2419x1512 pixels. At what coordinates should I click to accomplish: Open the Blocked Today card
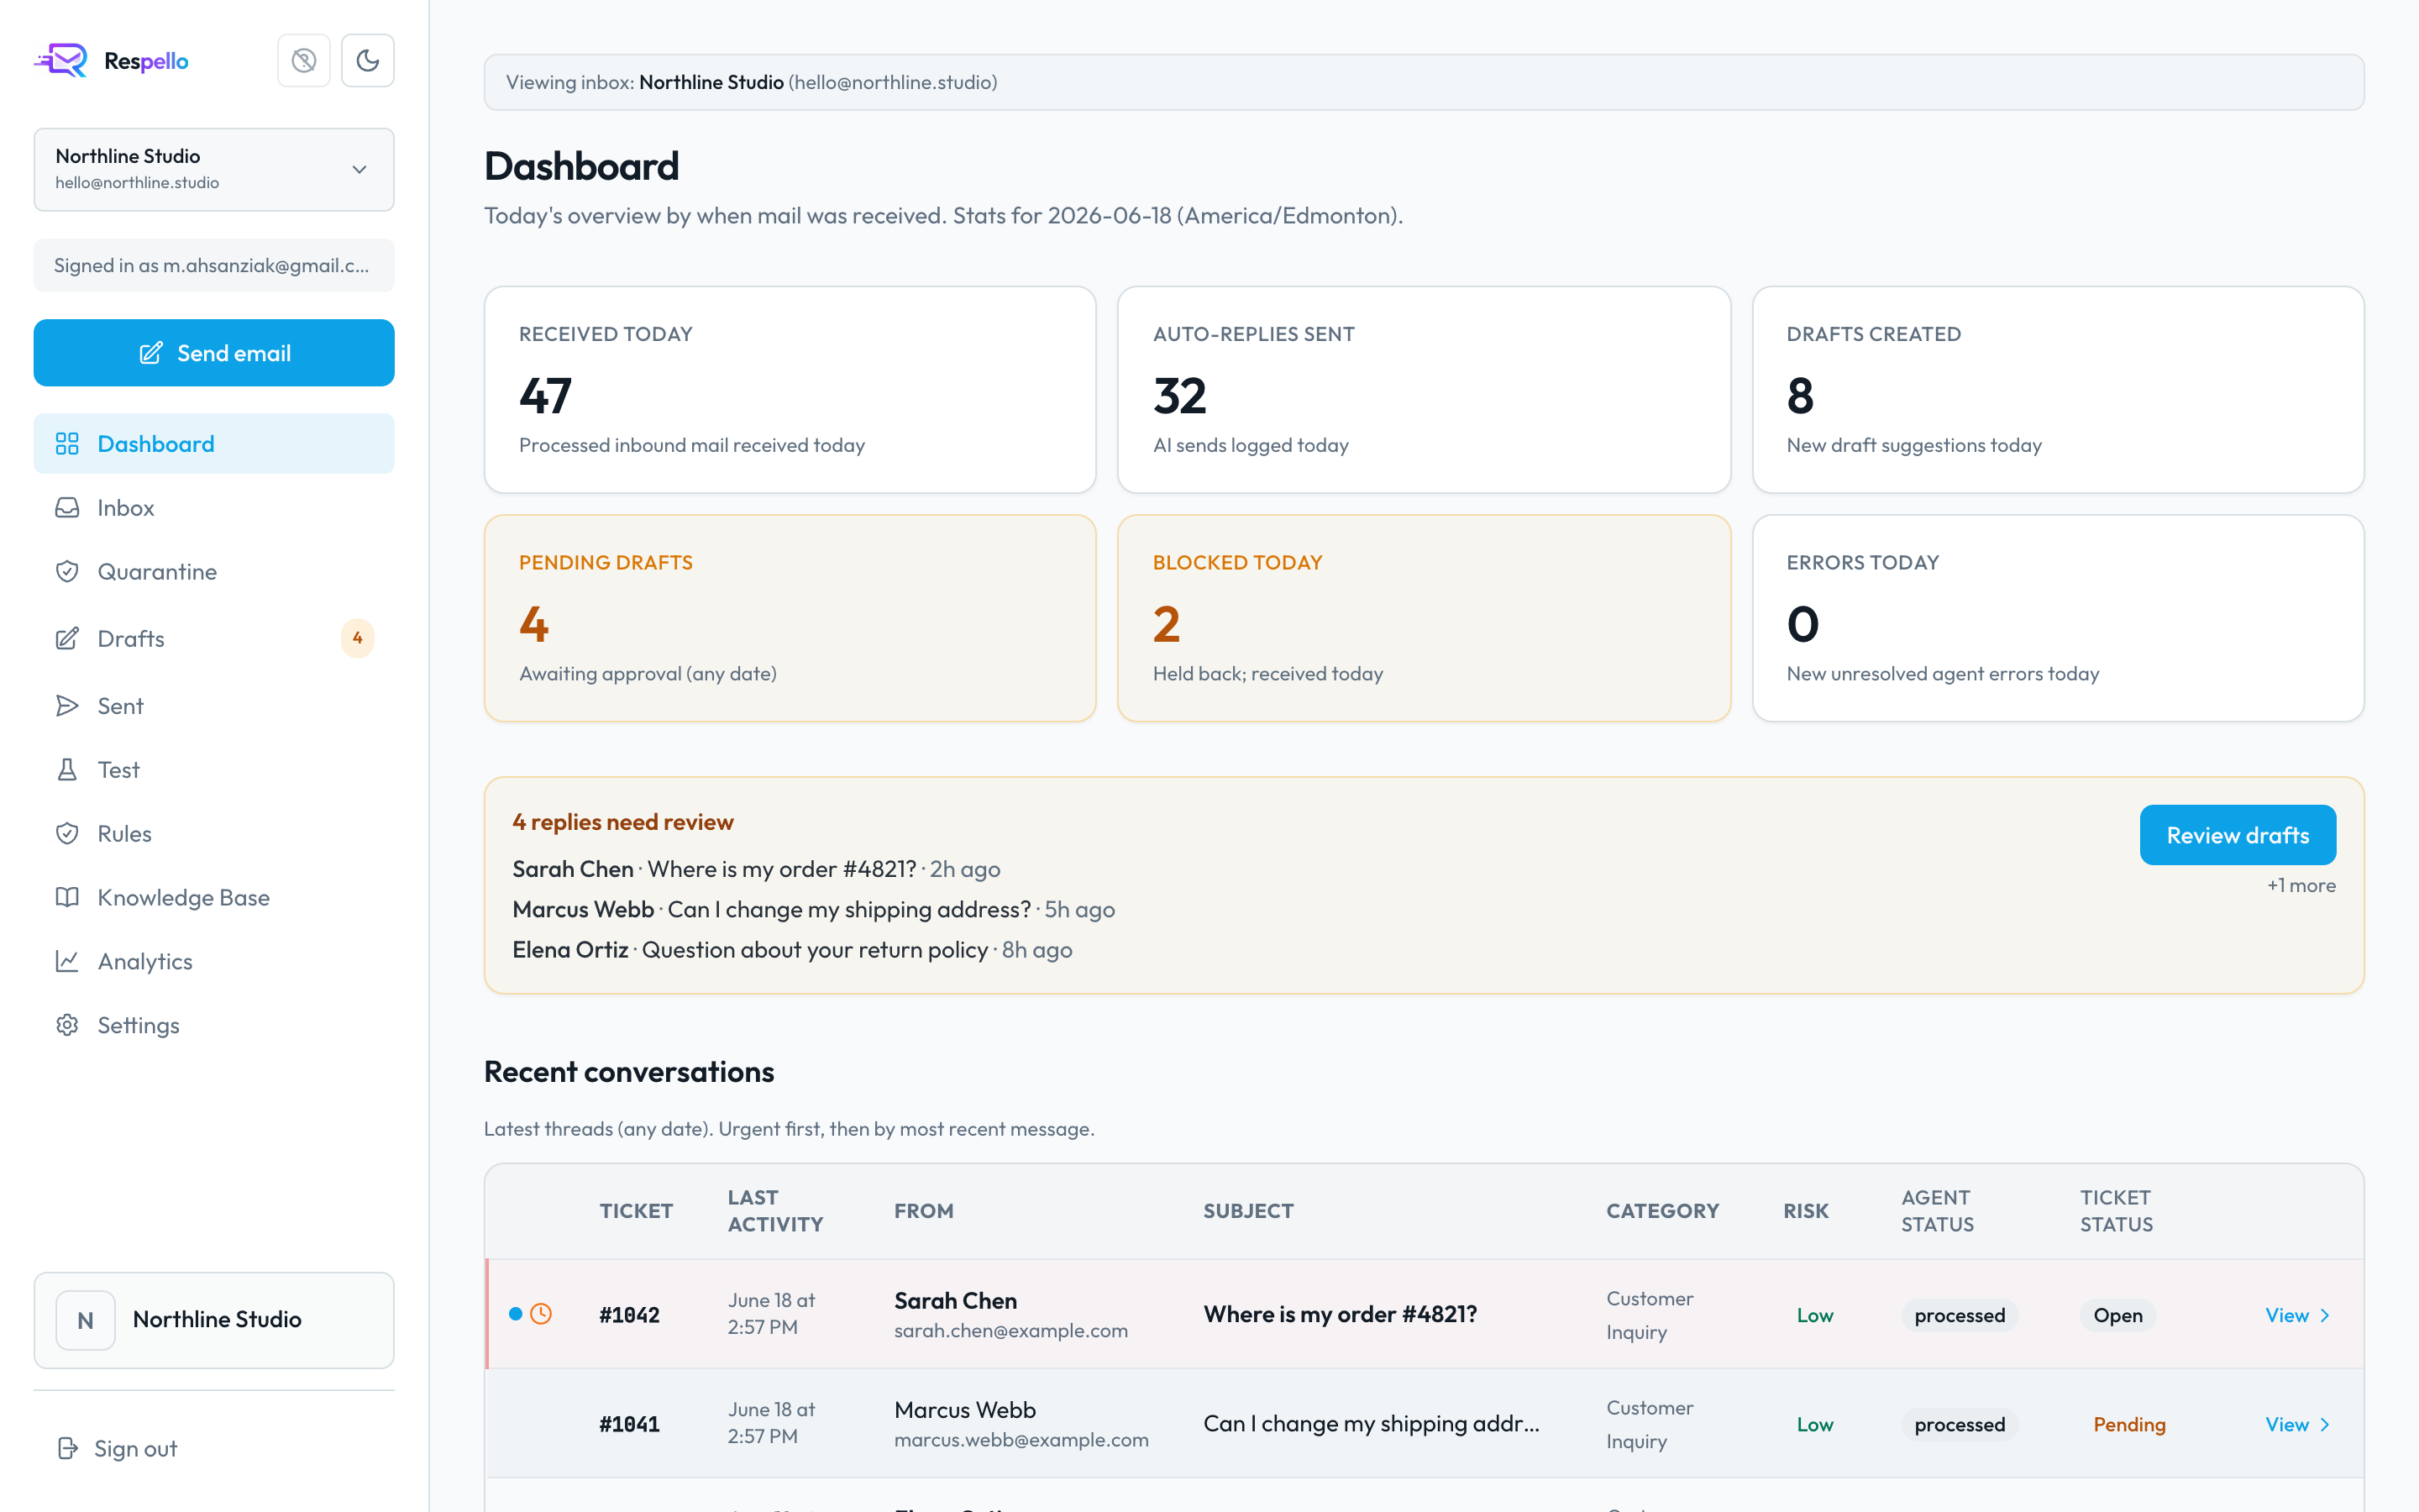1424,618
